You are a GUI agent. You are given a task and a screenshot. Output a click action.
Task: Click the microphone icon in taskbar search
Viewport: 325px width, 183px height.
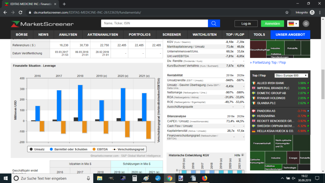click(88, 178)
